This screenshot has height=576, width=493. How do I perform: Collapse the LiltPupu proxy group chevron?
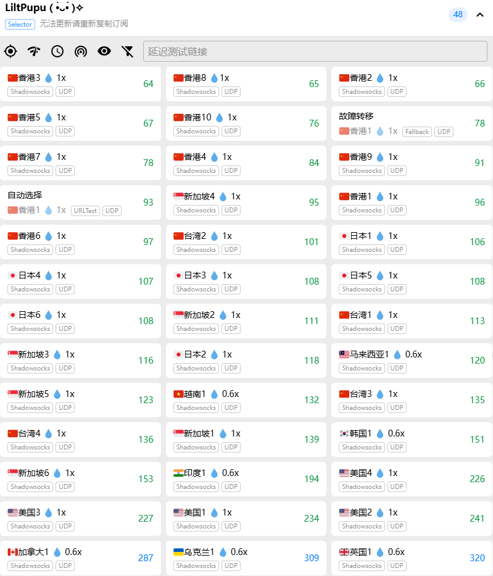tap(480, 15)
